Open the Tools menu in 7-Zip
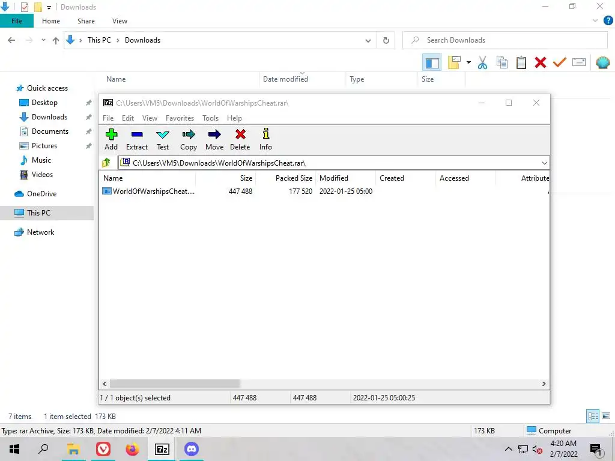The width and height of the screenshot is (615, 461). pyautogui.click(x=211, y=118)
